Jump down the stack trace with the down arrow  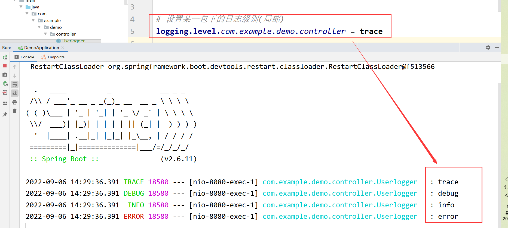15,75
